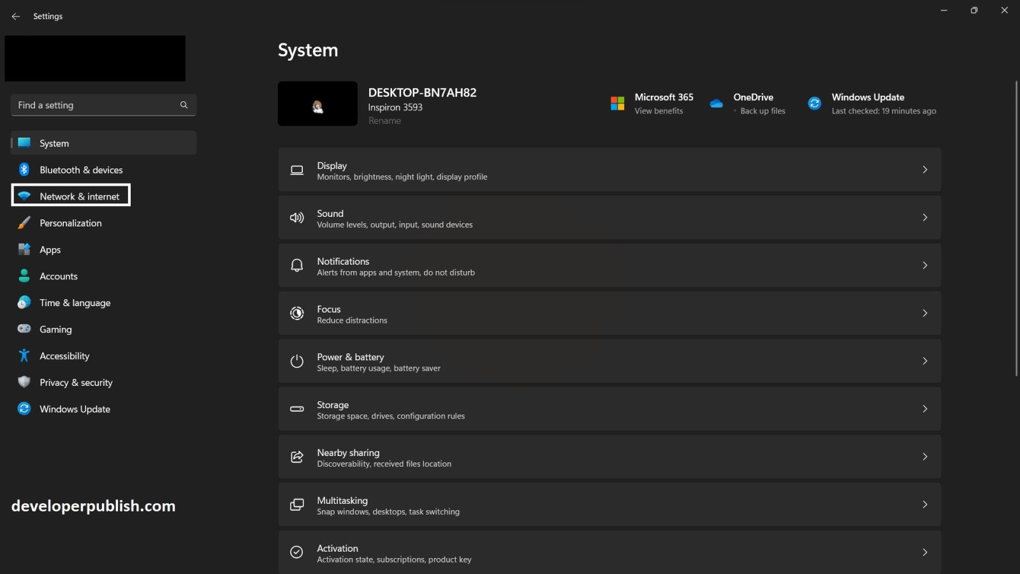Click 'Sleep, battery usage, battery saver' text

(x=379, y=369)
